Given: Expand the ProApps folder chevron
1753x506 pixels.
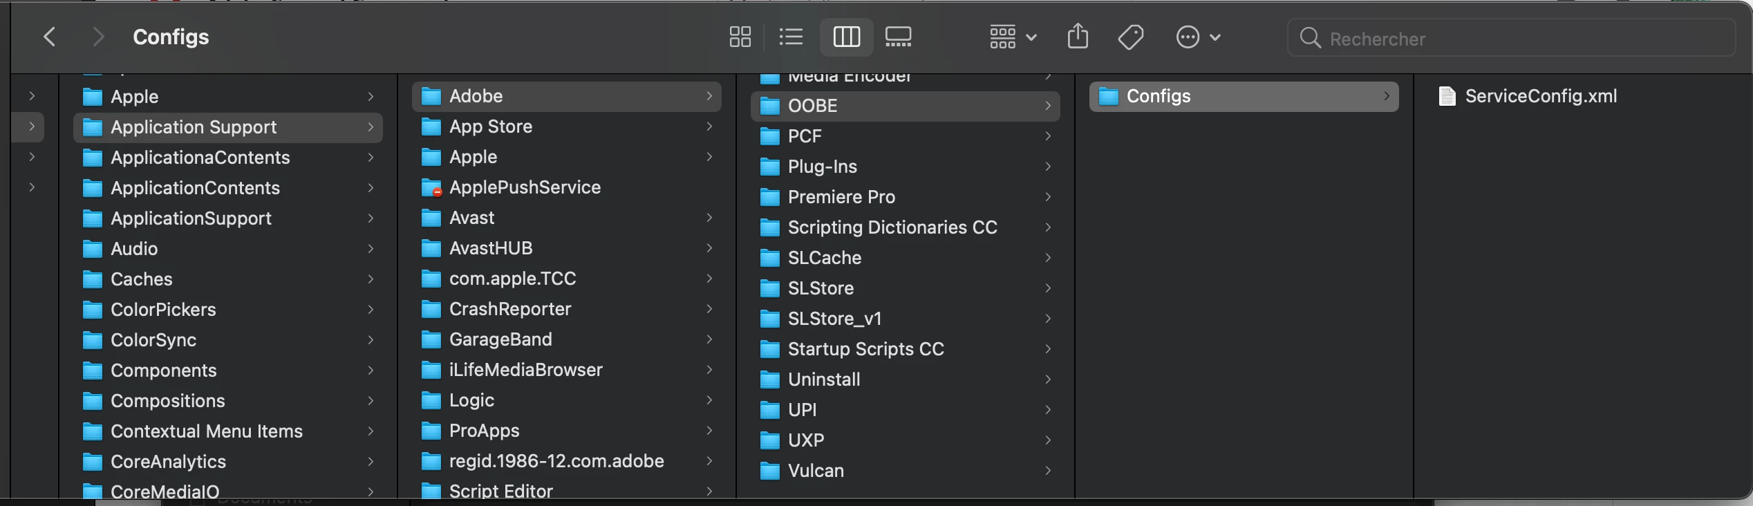Looking at the screenshot, I should [x=709, y=431].
